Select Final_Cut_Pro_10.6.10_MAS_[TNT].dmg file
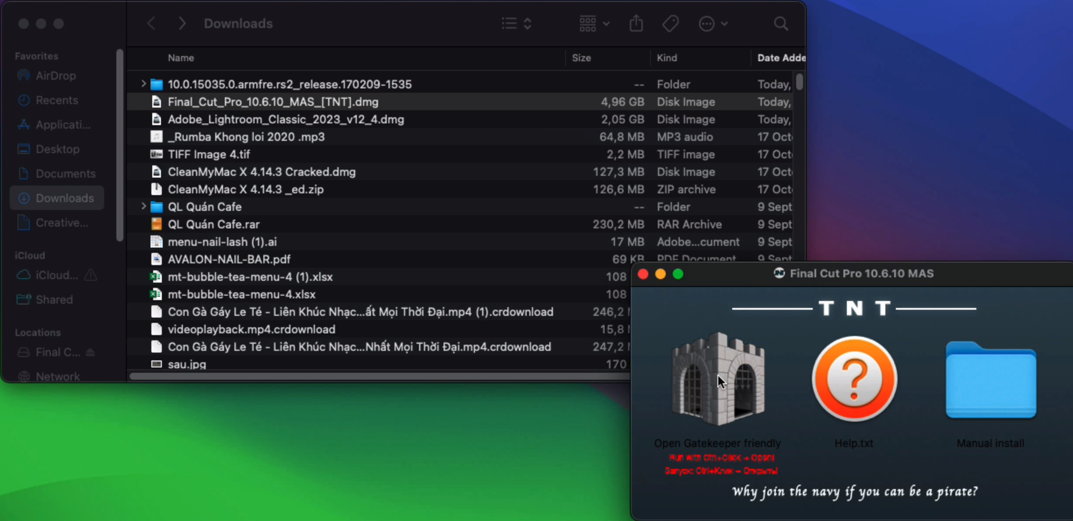Viewport: 1073px width, 521px height. (459, 102)
